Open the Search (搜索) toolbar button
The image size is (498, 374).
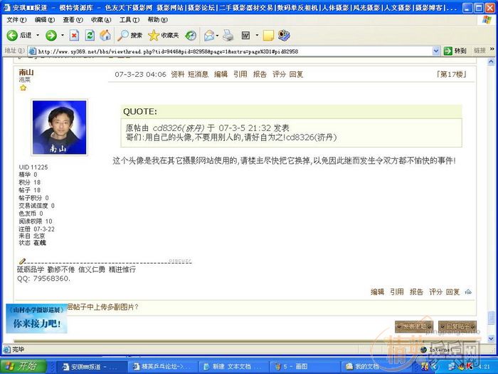(x=130, y=35)
